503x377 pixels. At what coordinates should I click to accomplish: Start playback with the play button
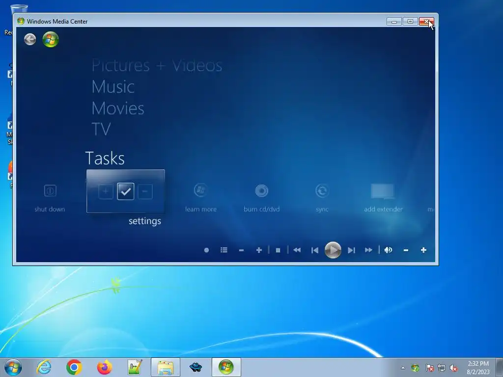[x=333, y=250]
